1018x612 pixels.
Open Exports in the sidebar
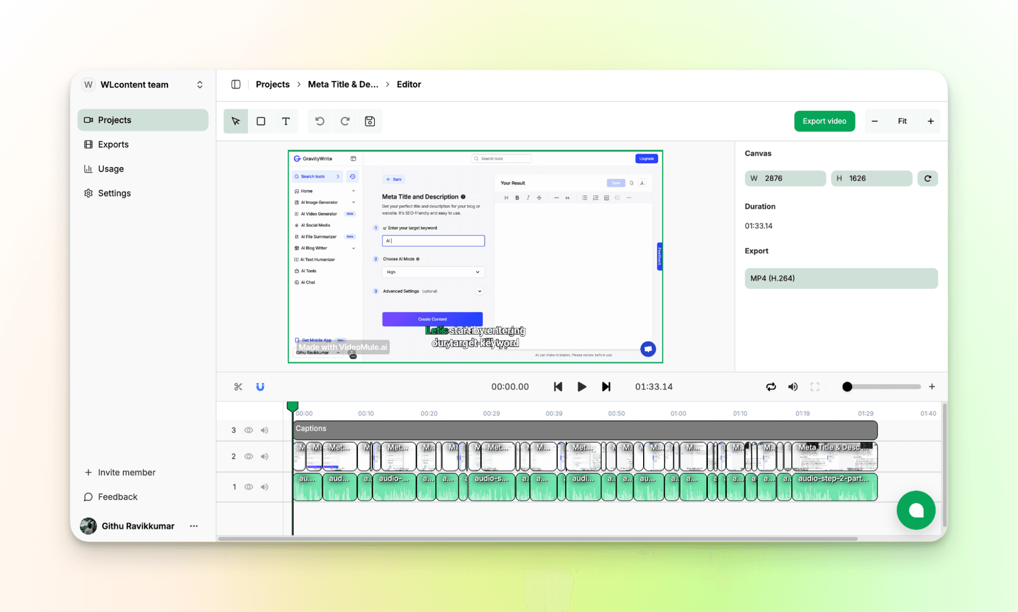click(x=113, y=144)
